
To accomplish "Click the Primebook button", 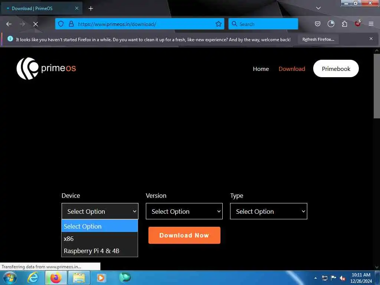I will coord(336,69).
